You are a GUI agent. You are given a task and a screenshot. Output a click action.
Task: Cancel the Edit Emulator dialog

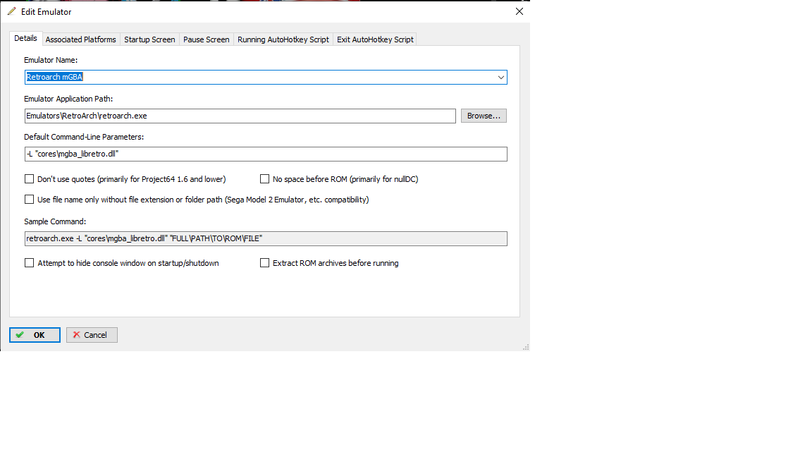(92, 335)
